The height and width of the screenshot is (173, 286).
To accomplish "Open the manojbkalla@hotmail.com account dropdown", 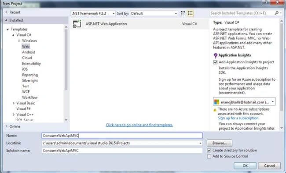I will [x=244, y=101].
